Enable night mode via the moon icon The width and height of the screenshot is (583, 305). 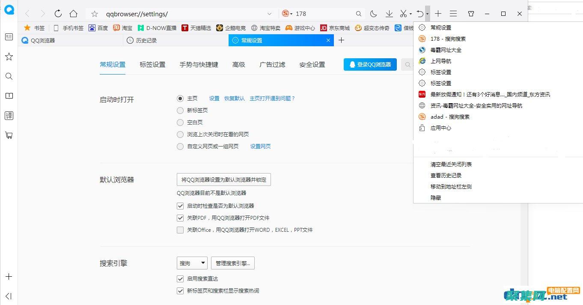pos(373,13)
